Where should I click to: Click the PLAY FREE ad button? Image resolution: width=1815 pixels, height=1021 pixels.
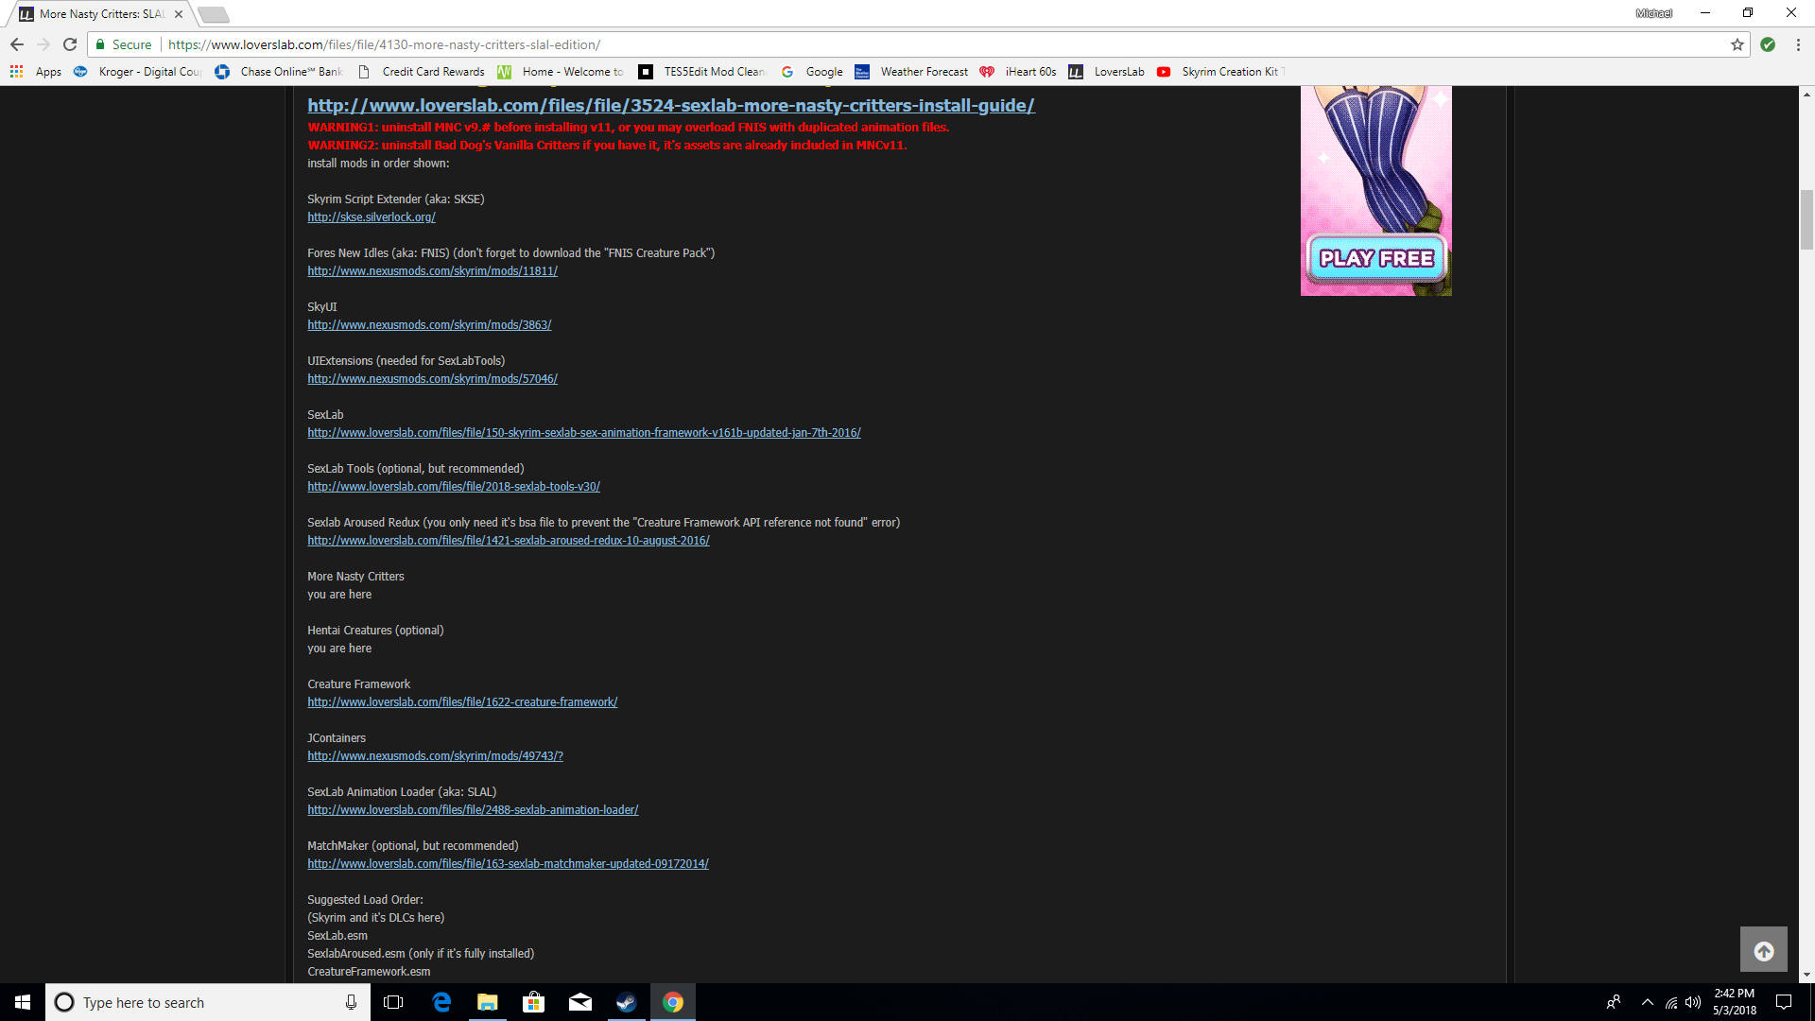[x=1375, y=258]
